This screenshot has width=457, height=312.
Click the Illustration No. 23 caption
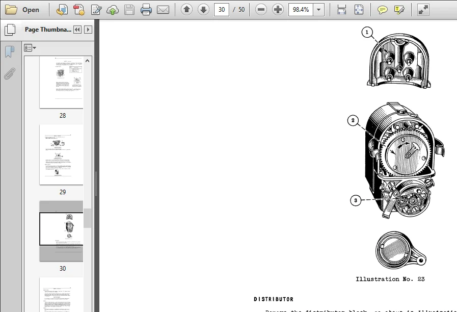pos(390,279)
